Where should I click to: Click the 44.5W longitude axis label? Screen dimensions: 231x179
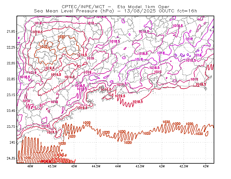(x=96, y=166)
